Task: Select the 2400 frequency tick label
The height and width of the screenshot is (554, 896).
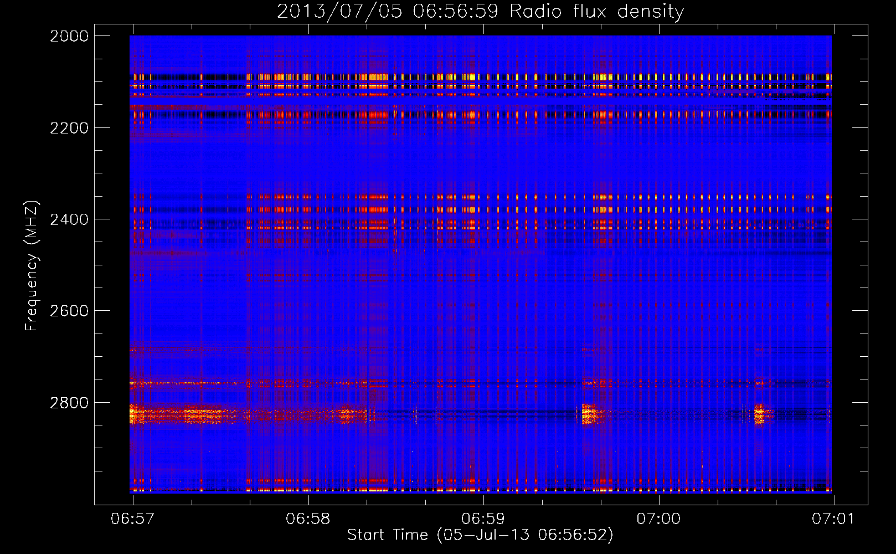Action: 69,219
